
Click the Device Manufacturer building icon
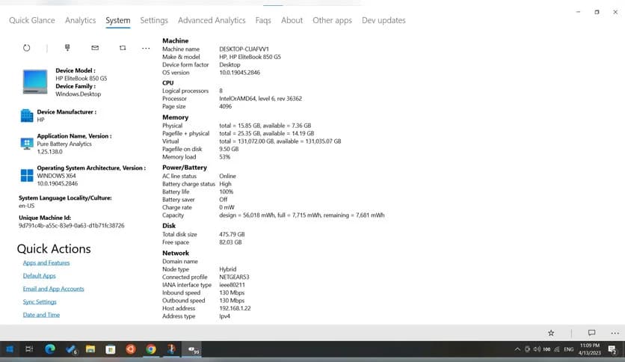point(27,116)
